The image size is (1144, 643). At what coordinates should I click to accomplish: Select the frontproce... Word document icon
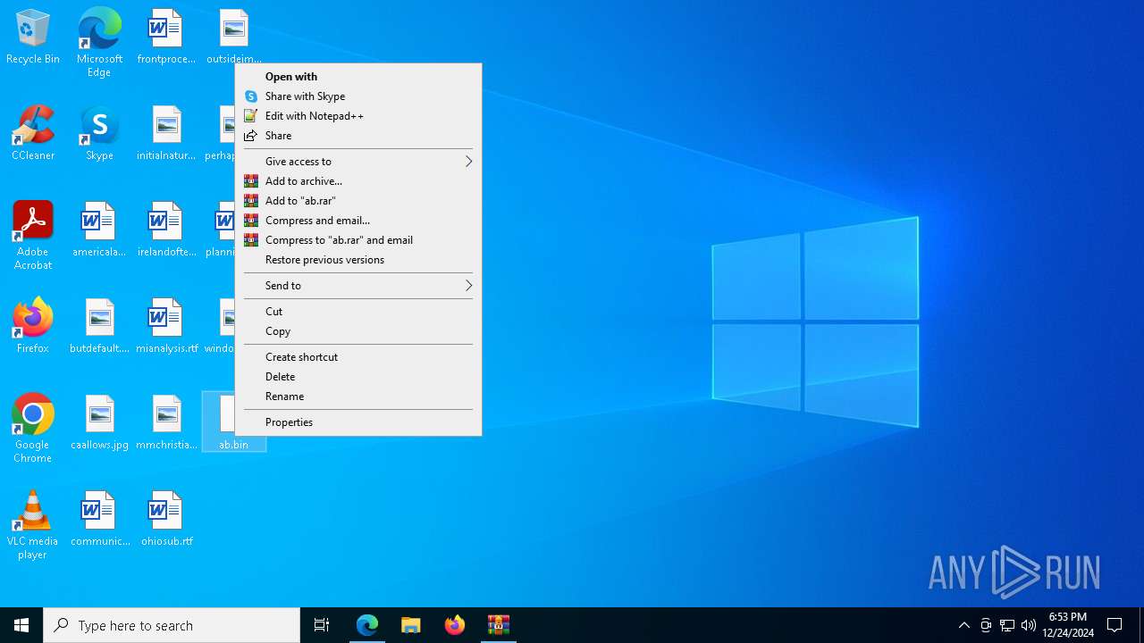(166, 38)
